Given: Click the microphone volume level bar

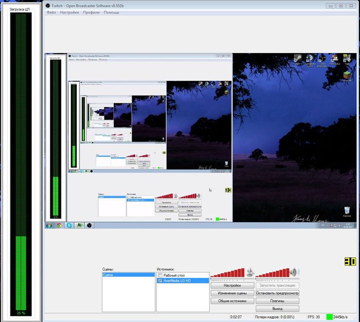Looking at the screenshot, I should (x=227, y=273).
